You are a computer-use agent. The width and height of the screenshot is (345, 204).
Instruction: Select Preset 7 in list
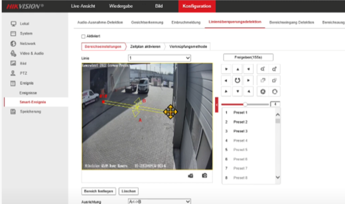pyautogui.click(x=248, y=169)
